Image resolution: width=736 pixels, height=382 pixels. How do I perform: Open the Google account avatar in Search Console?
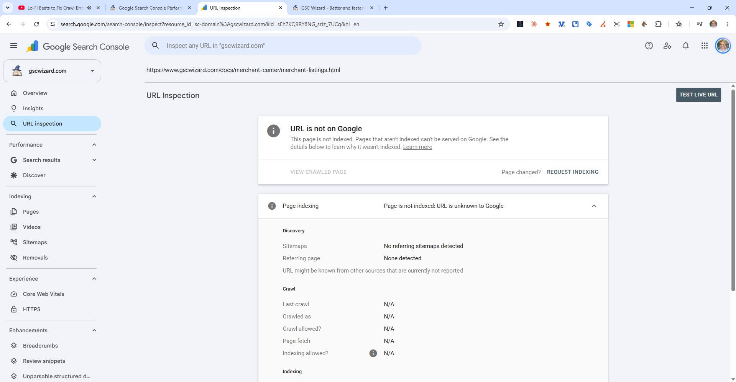point(723,46)
